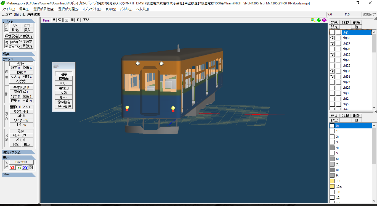
Task: Select the 拡大 Q scale command
Action: 15,77
